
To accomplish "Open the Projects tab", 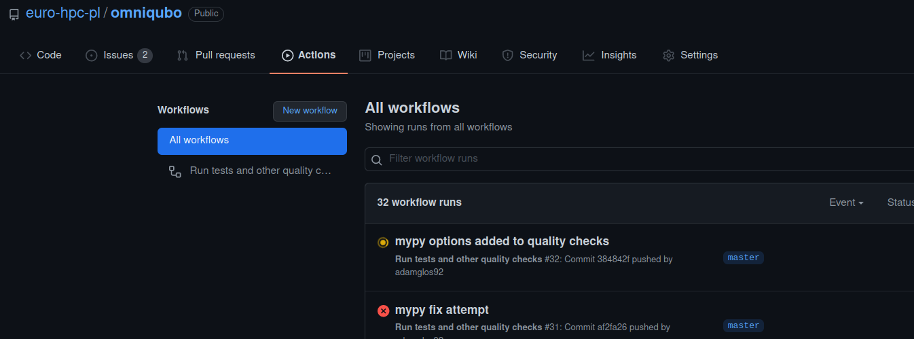I will tap(387, 55).
